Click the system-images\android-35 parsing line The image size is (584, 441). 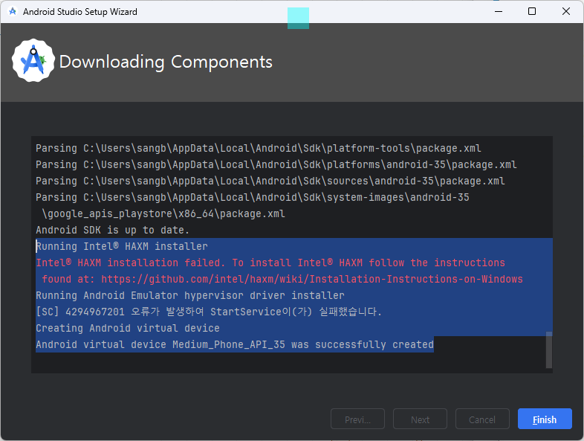253,197
